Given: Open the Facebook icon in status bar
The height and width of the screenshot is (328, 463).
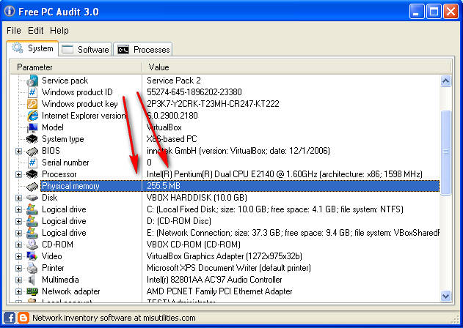Looking at the screenshot, I should tap(10, 318).
